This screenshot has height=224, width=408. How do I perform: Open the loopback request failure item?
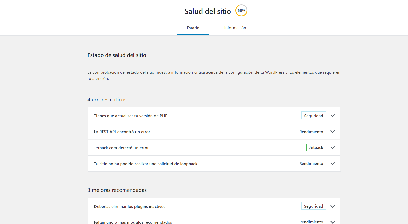(146, 164)
